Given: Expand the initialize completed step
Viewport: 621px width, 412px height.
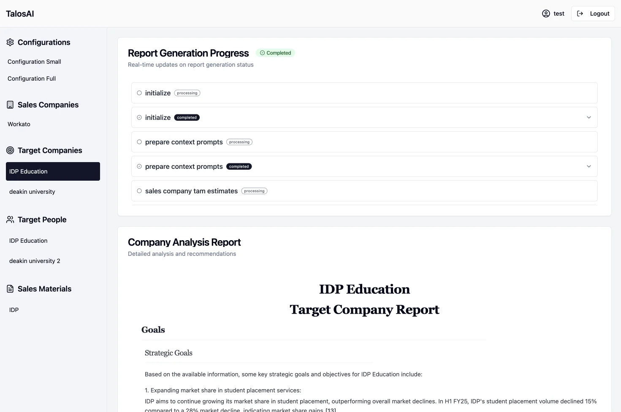Looking at the screenshot, I should pos(589,117).
